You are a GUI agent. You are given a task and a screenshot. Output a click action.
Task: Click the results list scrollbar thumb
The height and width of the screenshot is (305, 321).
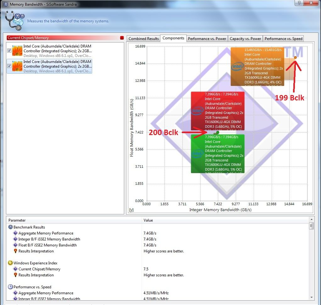tap(311, 226)
